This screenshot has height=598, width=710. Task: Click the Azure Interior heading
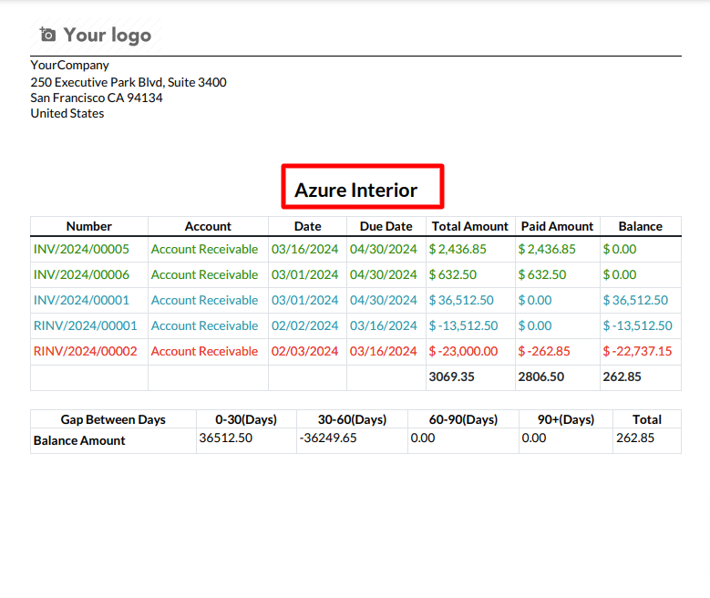(355, 190)
